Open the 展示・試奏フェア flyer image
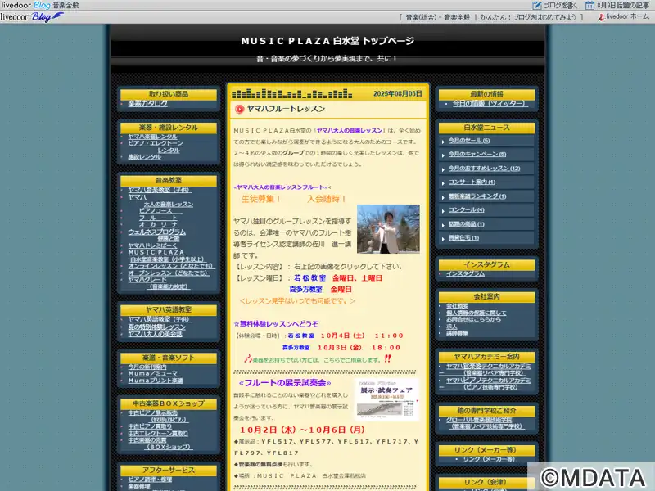The width and height of the screenshot is (655, 491). [x=387, y=399]
